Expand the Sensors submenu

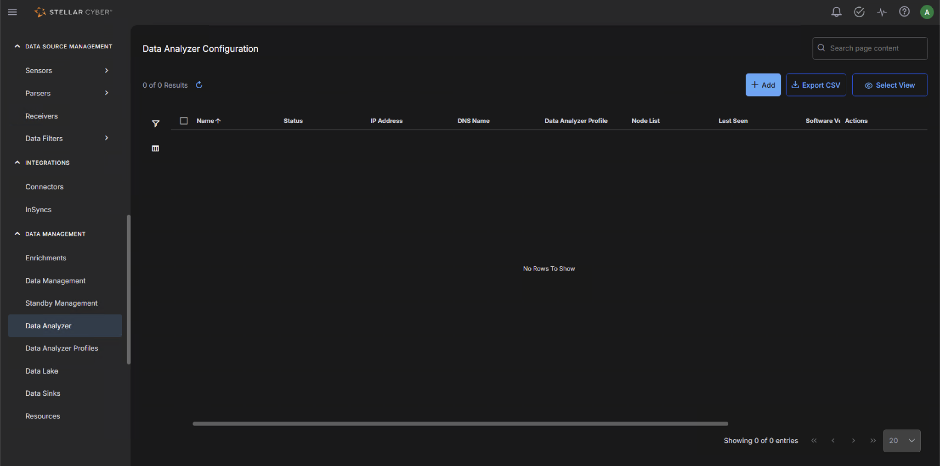click(106, 70)
